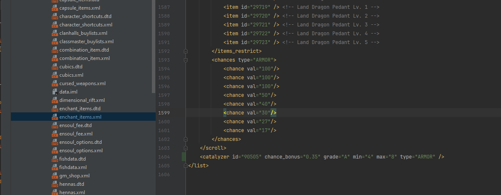Click the grade="A" attribute on catalyzer

(x=337, y=157)
